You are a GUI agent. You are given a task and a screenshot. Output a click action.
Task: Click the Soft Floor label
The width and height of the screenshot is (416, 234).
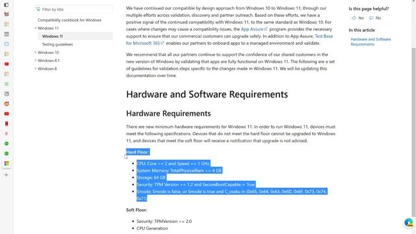pos(136,210)
